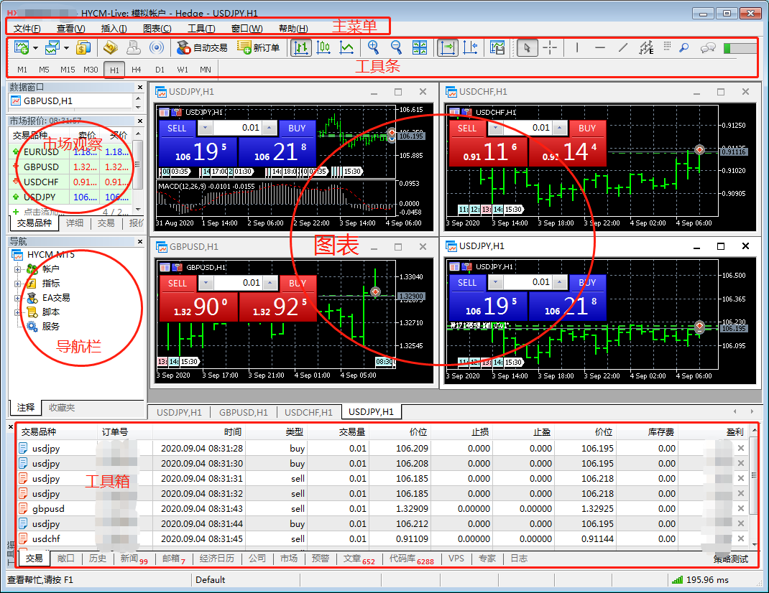Switch to M15 timeframe

[x=68, y=70]
